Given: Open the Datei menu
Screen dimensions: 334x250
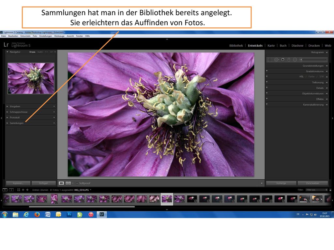Looking at the screenshot, I should (4, 36).
